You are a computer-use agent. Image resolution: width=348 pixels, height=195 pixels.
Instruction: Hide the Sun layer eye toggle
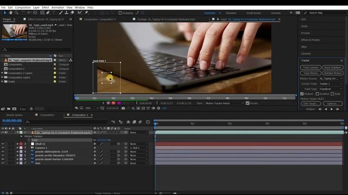[x=3, y=163]
